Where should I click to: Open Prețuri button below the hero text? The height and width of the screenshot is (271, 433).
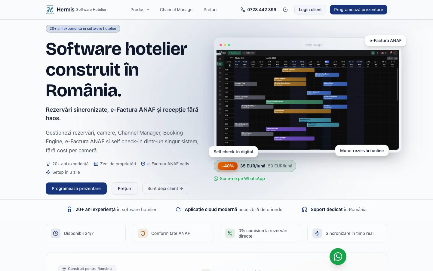(124, 188)
